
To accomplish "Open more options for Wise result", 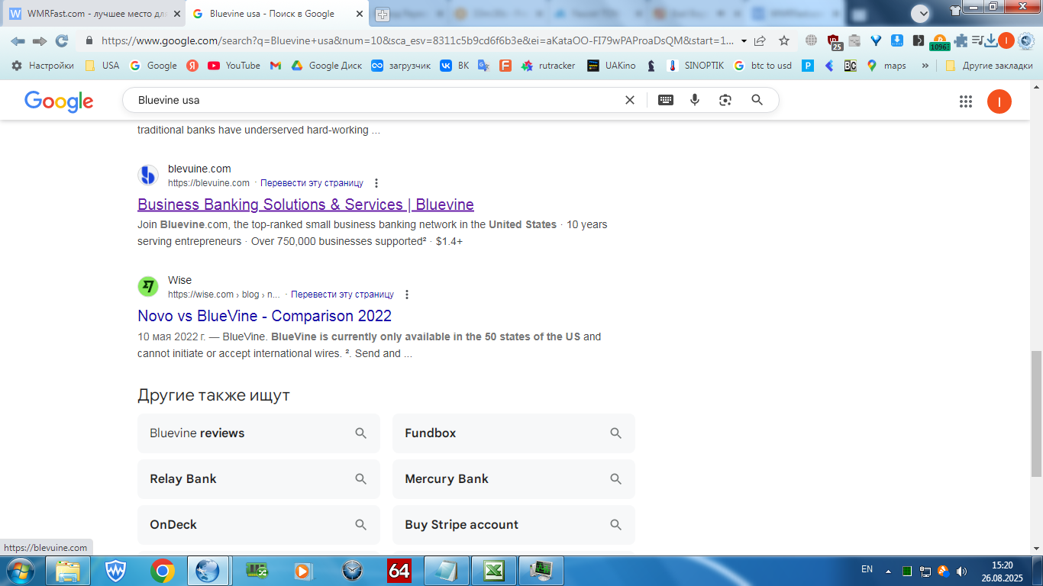I will pos(406,295).
